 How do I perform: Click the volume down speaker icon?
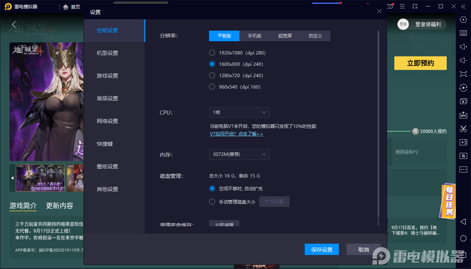click(x=463, y=60)
